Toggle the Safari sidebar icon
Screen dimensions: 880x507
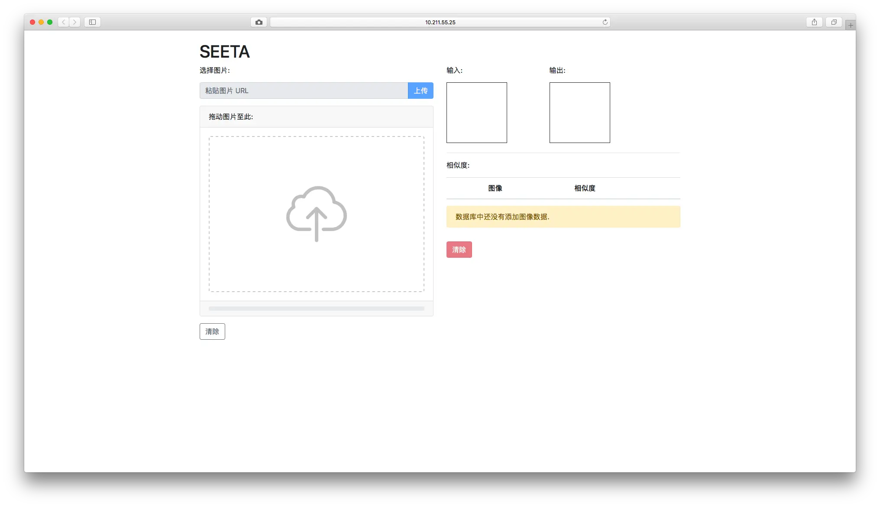92,22
